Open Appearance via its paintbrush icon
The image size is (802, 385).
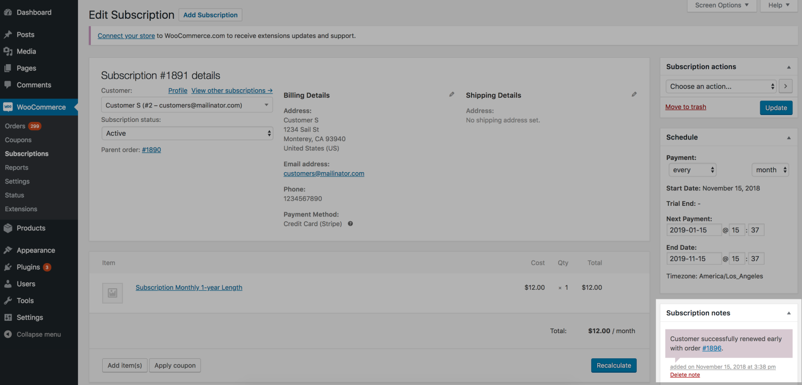9,250
